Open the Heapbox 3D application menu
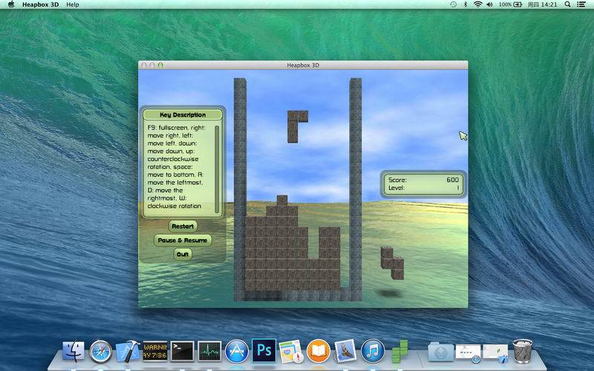The image size is (594, 371). (x=39, y=4)
